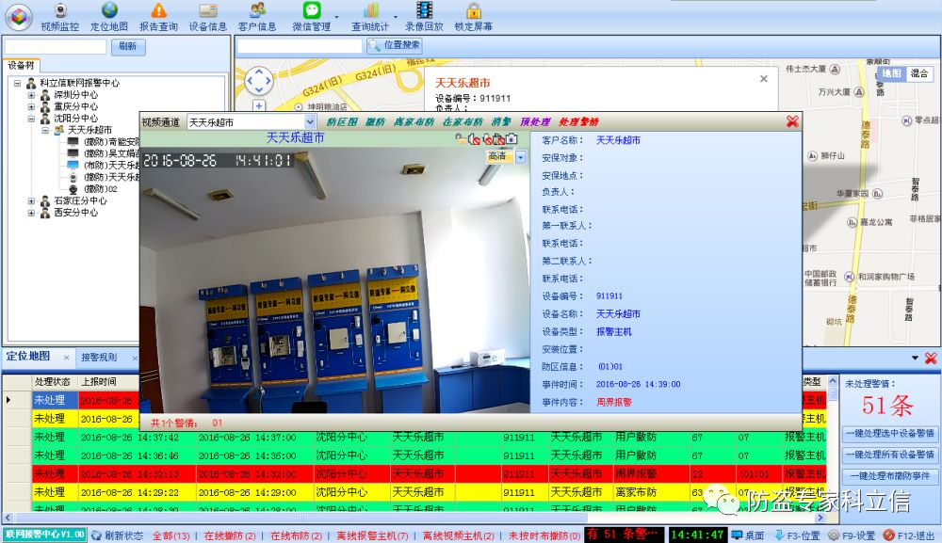Click the 位置搜索 location search button

click(395, 45)
